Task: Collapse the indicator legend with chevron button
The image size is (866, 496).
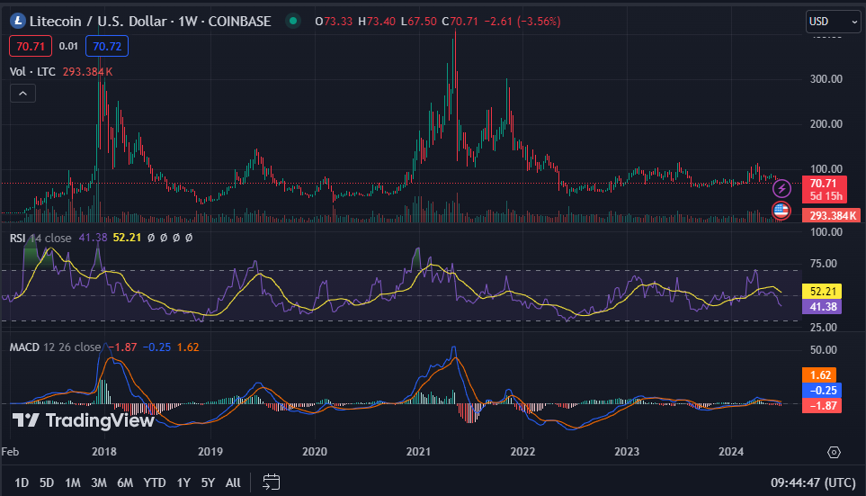Action: click(22, 93)
